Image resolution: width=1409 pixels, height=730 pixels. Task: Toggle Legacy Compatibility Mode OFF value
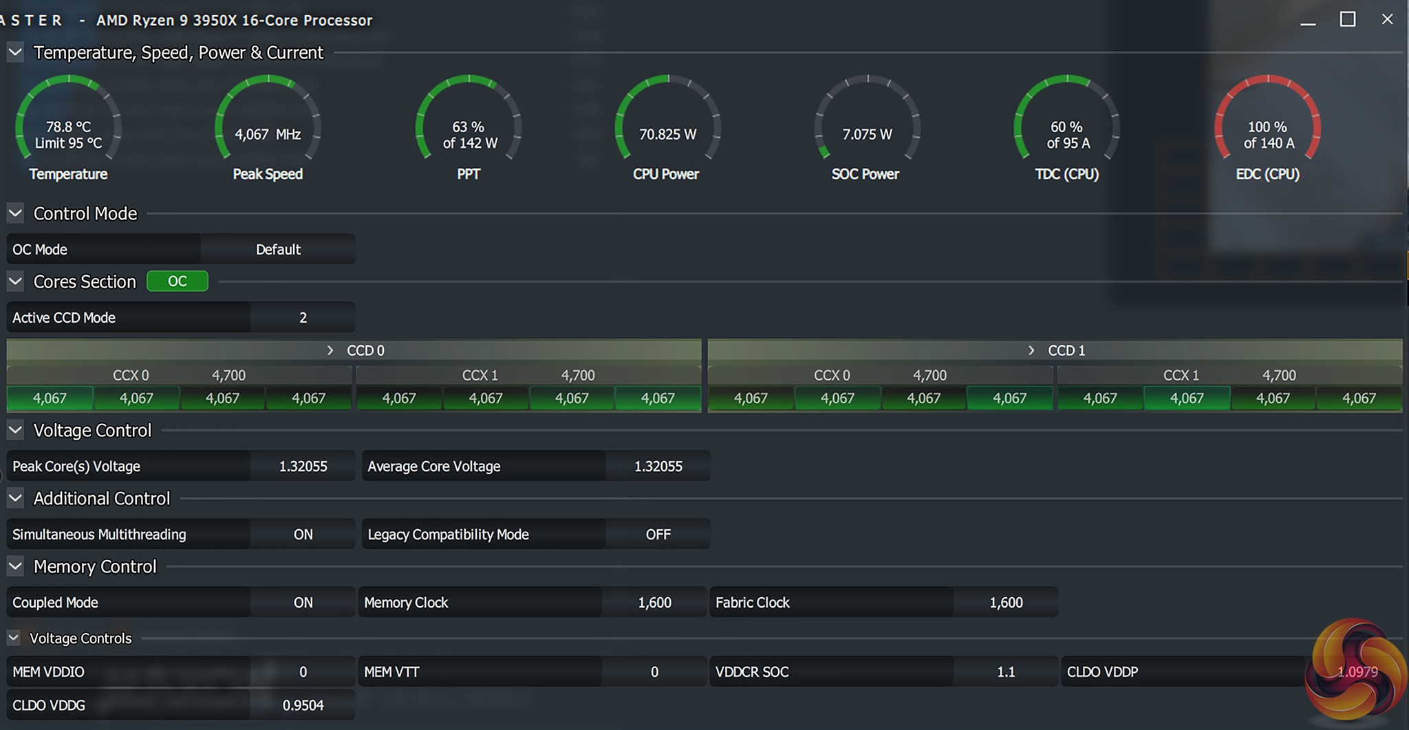point(658,535)
